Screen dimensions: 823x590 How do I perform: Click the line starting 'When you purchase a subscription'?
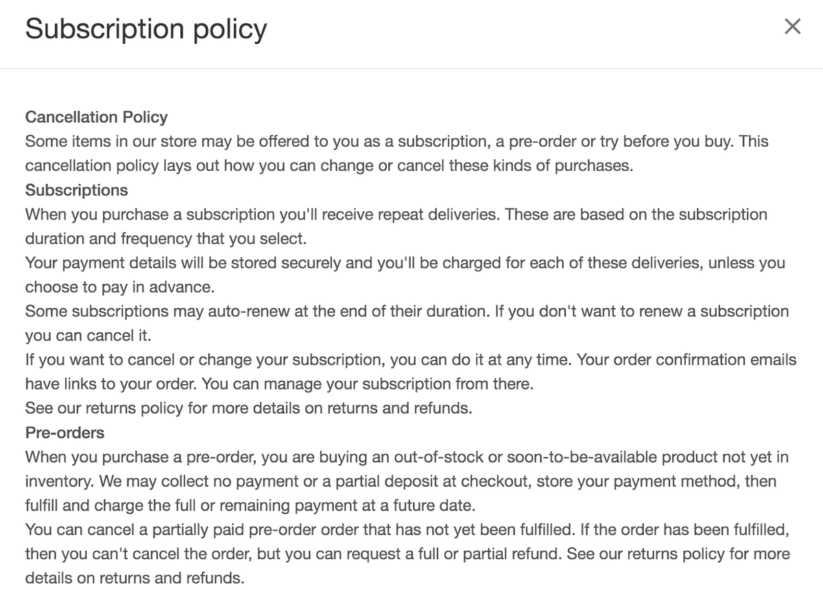(396, 214)
